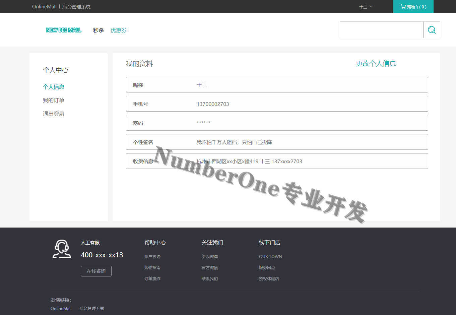
Task: Open 服务网点 footer link
Action: [267, 267]
